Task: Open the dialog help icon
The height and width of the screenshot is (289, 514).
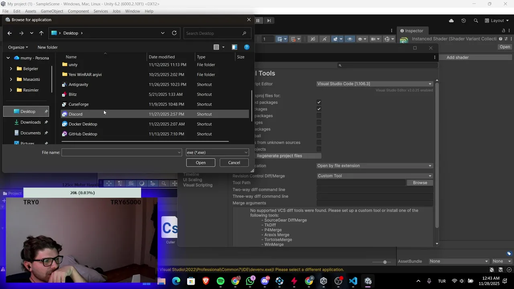Action: pos(247,47)
